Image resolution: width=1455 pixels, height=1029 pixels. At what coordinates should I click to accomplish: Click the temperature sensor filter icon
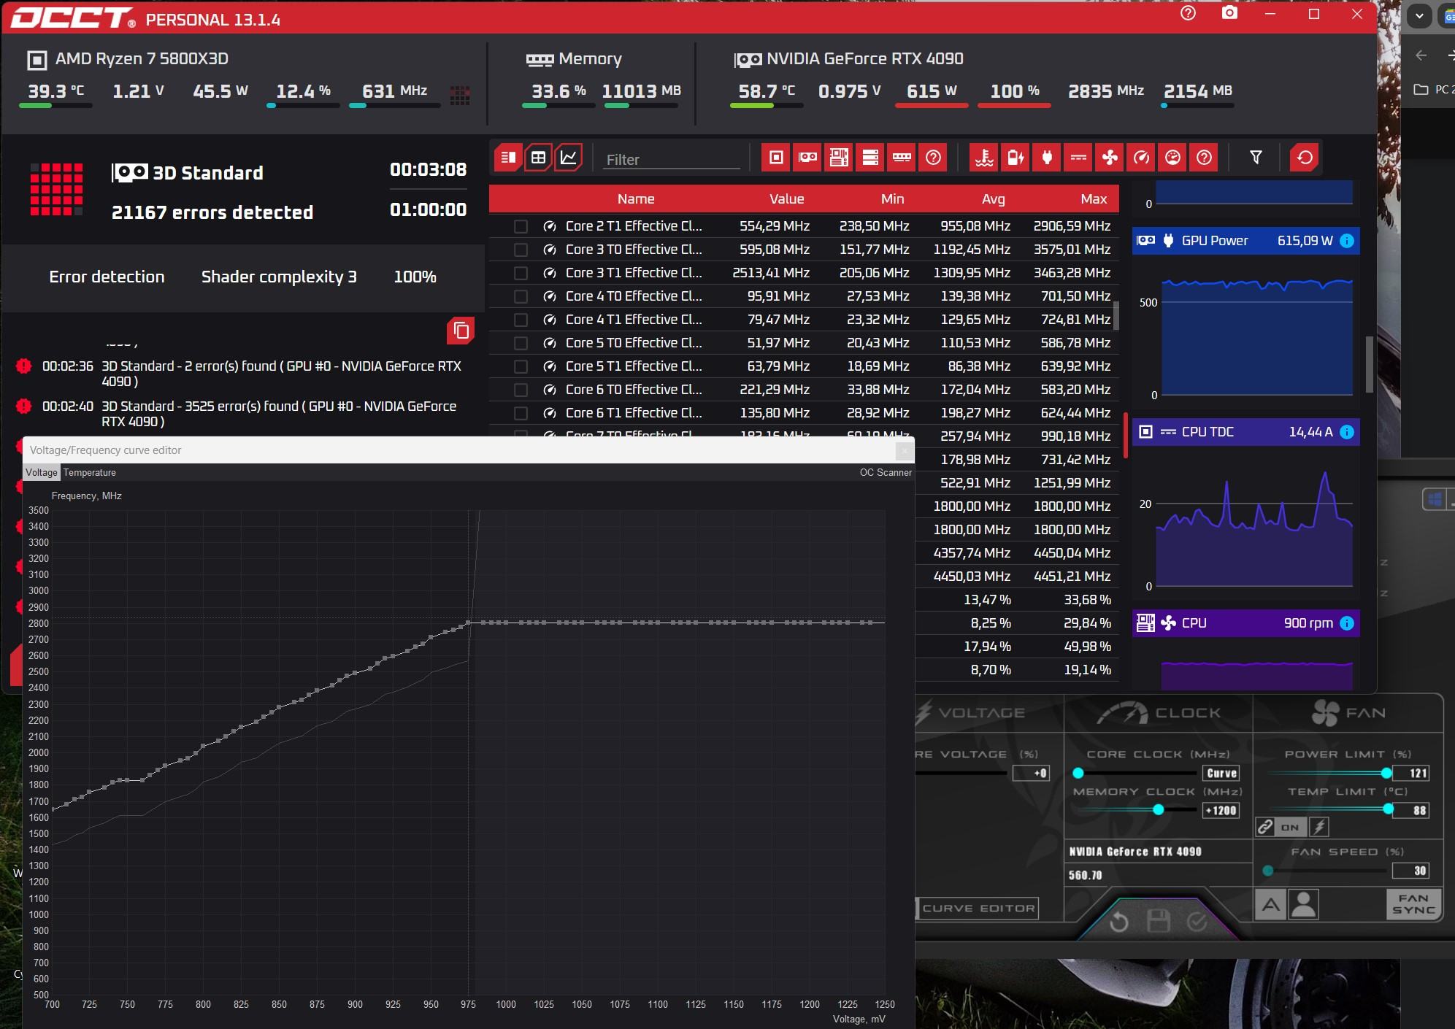point(984,158)
